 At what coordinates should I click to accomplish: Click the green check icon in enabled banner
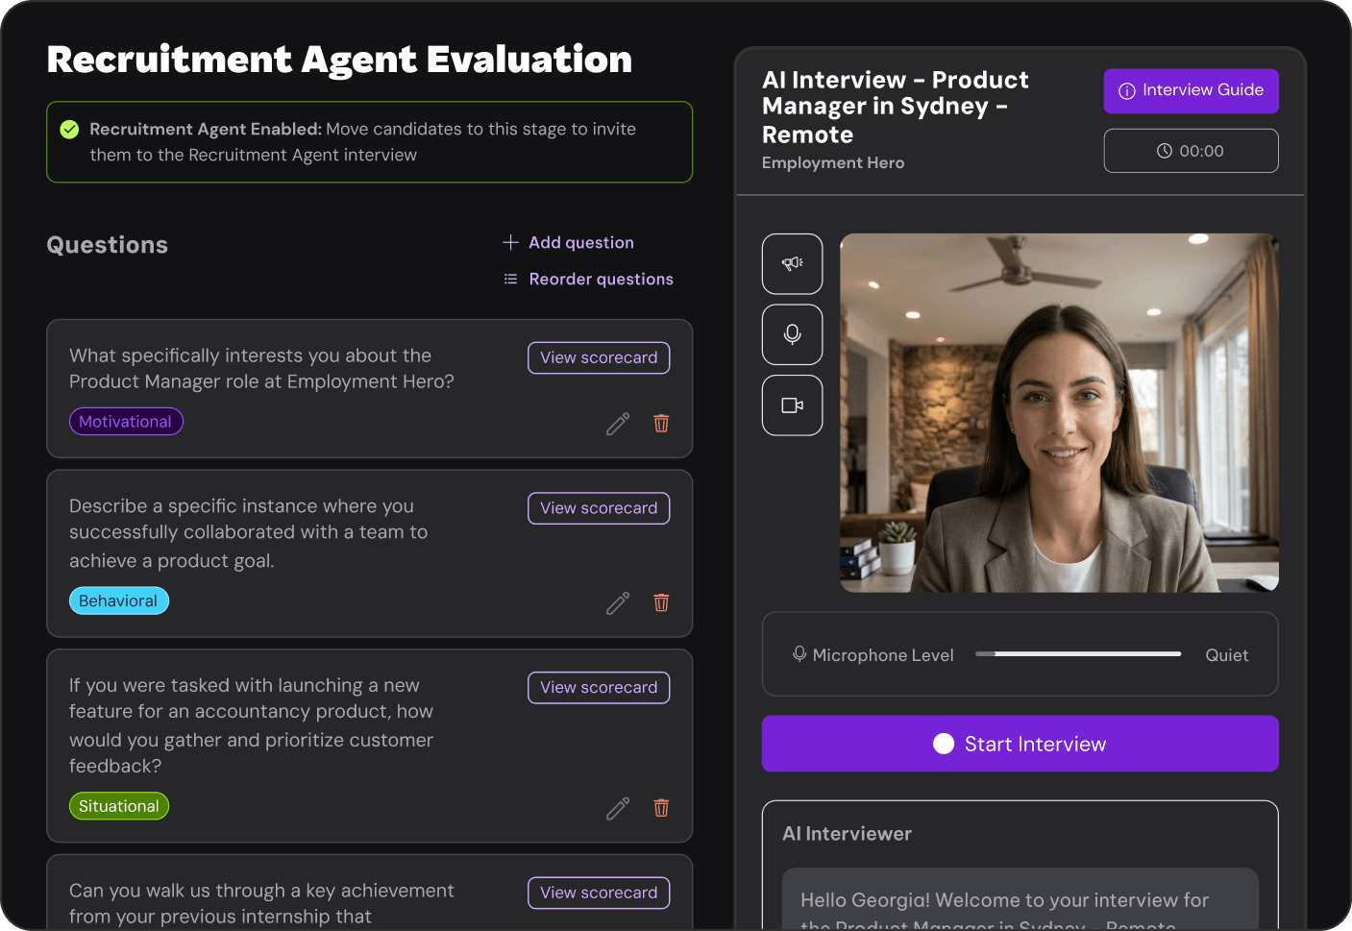(69, 130)
